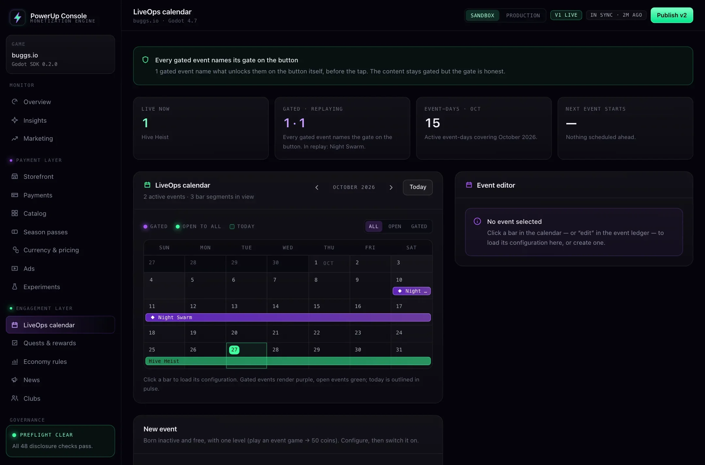Open the Storefront shop icon
The height and width of the screenshot is (465, 705).
(x=15, y=177)
